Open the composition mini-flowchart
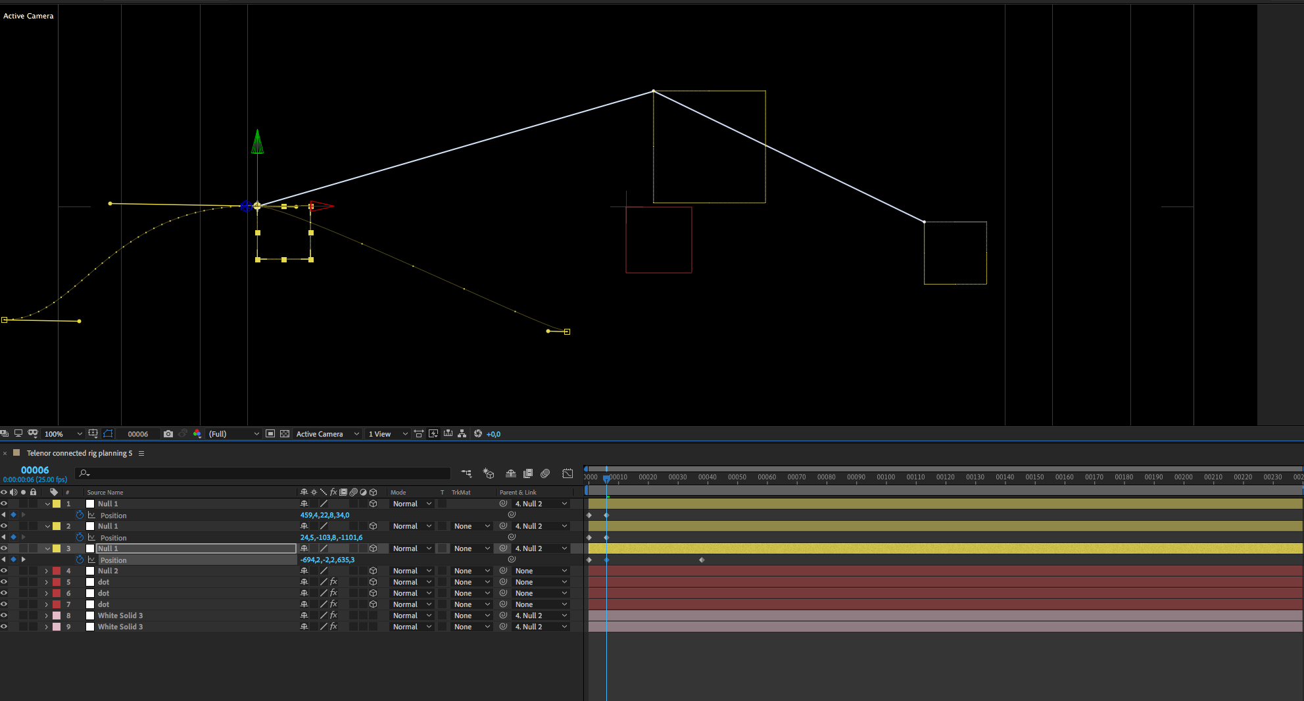 [466, 473]
